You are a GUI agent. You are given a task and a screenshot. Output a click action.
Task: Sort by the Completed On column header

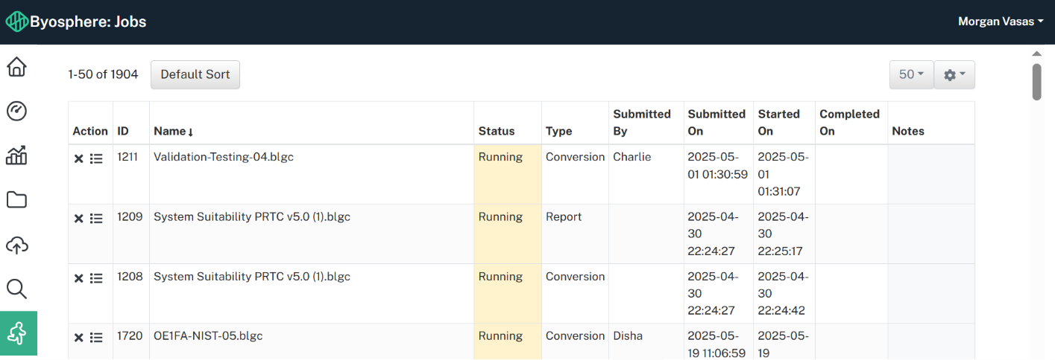(x=850, y=123)
